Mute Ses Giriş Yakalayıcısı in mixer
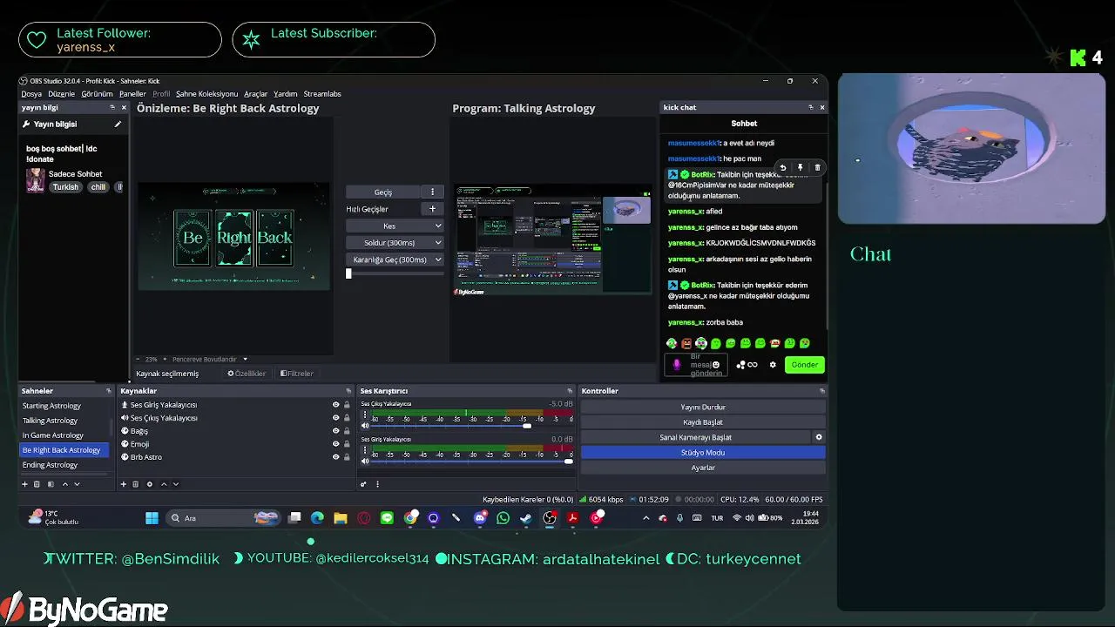The width and height of the screenshot is (1115, 627). pyautogui.click(x=365, y=461)
